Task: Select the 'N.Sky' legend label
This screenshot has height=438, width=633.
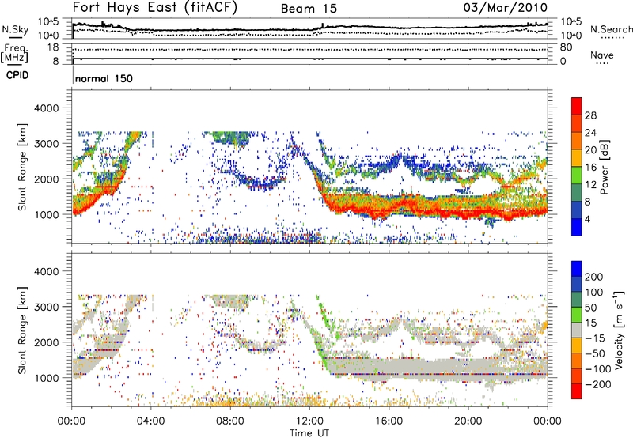Action: pyautogui.click(x=15, y=30)
